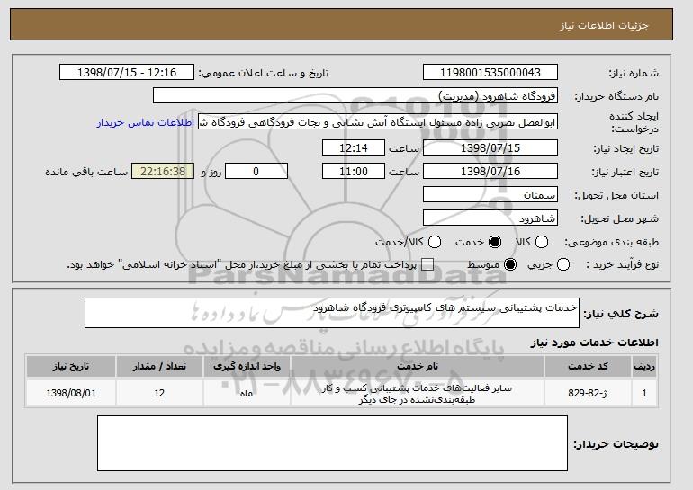The width and height of the screenshot is (693, 490).
Task: Click buyer organization field فرودگاه شاهرود
Action: 355,96
